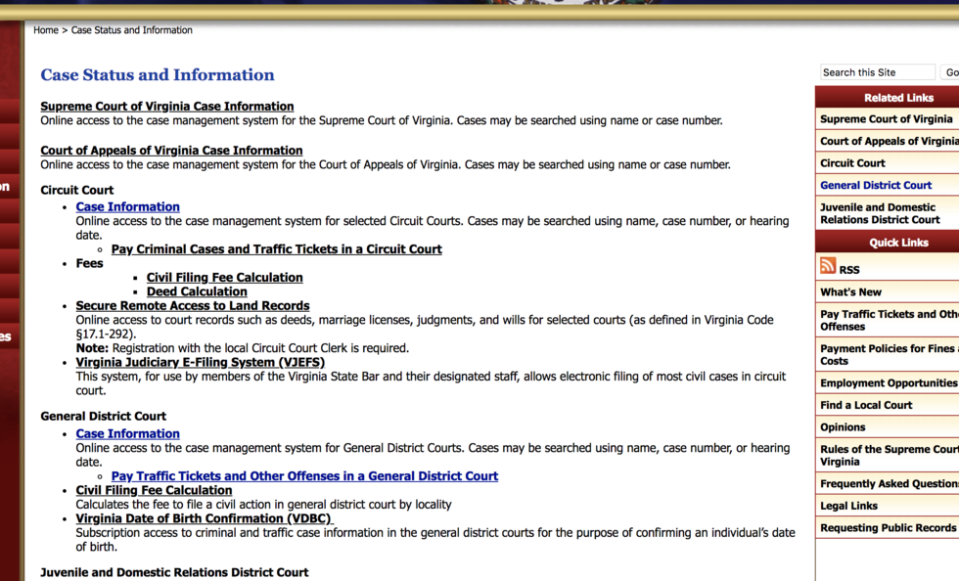Click Pay Traffic Tickets in General District Court
The image size is (959, 581).
(x=304, y=476)
